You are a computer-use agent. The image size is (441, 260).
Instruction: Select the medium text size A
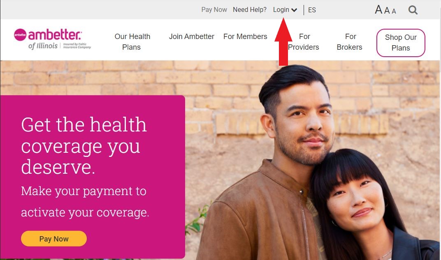click(387, 10)
